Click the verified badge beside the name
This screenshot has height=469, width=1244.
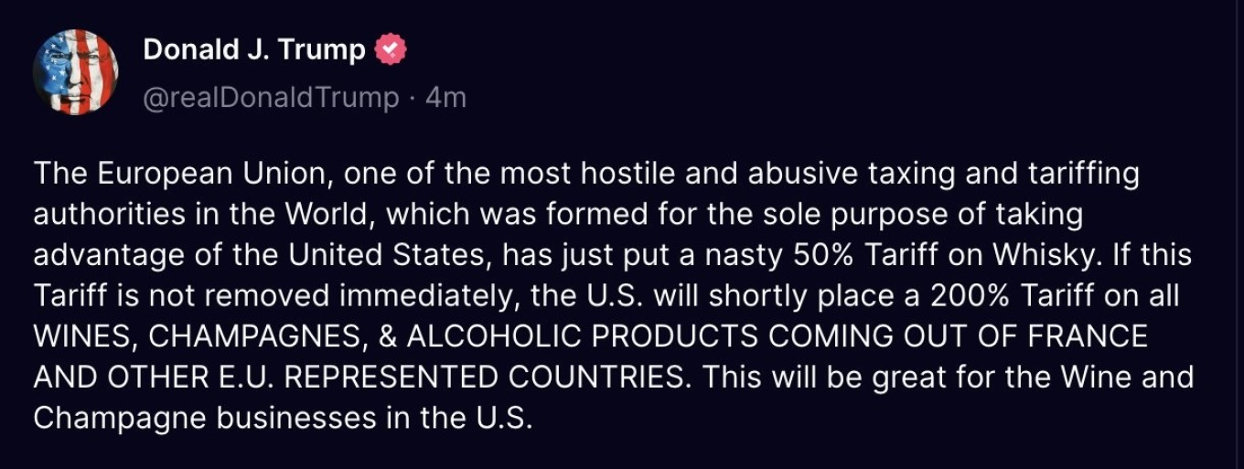point(391,49)
